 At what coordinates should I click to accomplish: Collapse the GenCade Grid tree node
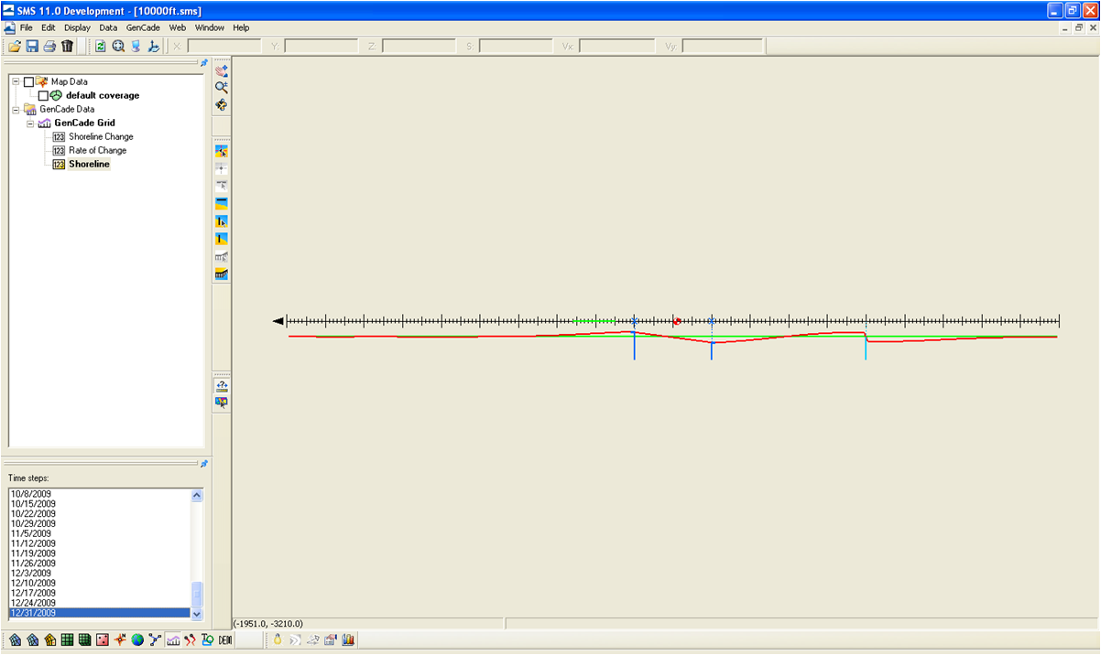coord(30,123)
